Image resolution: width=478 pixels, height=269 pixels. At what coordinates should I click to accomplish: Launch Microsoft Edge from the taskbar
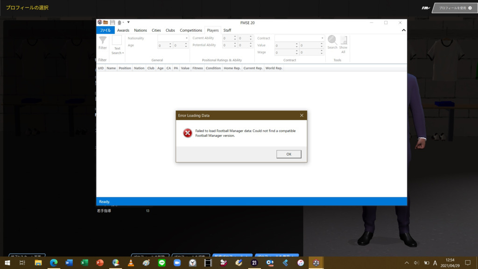tap(54, 262)
